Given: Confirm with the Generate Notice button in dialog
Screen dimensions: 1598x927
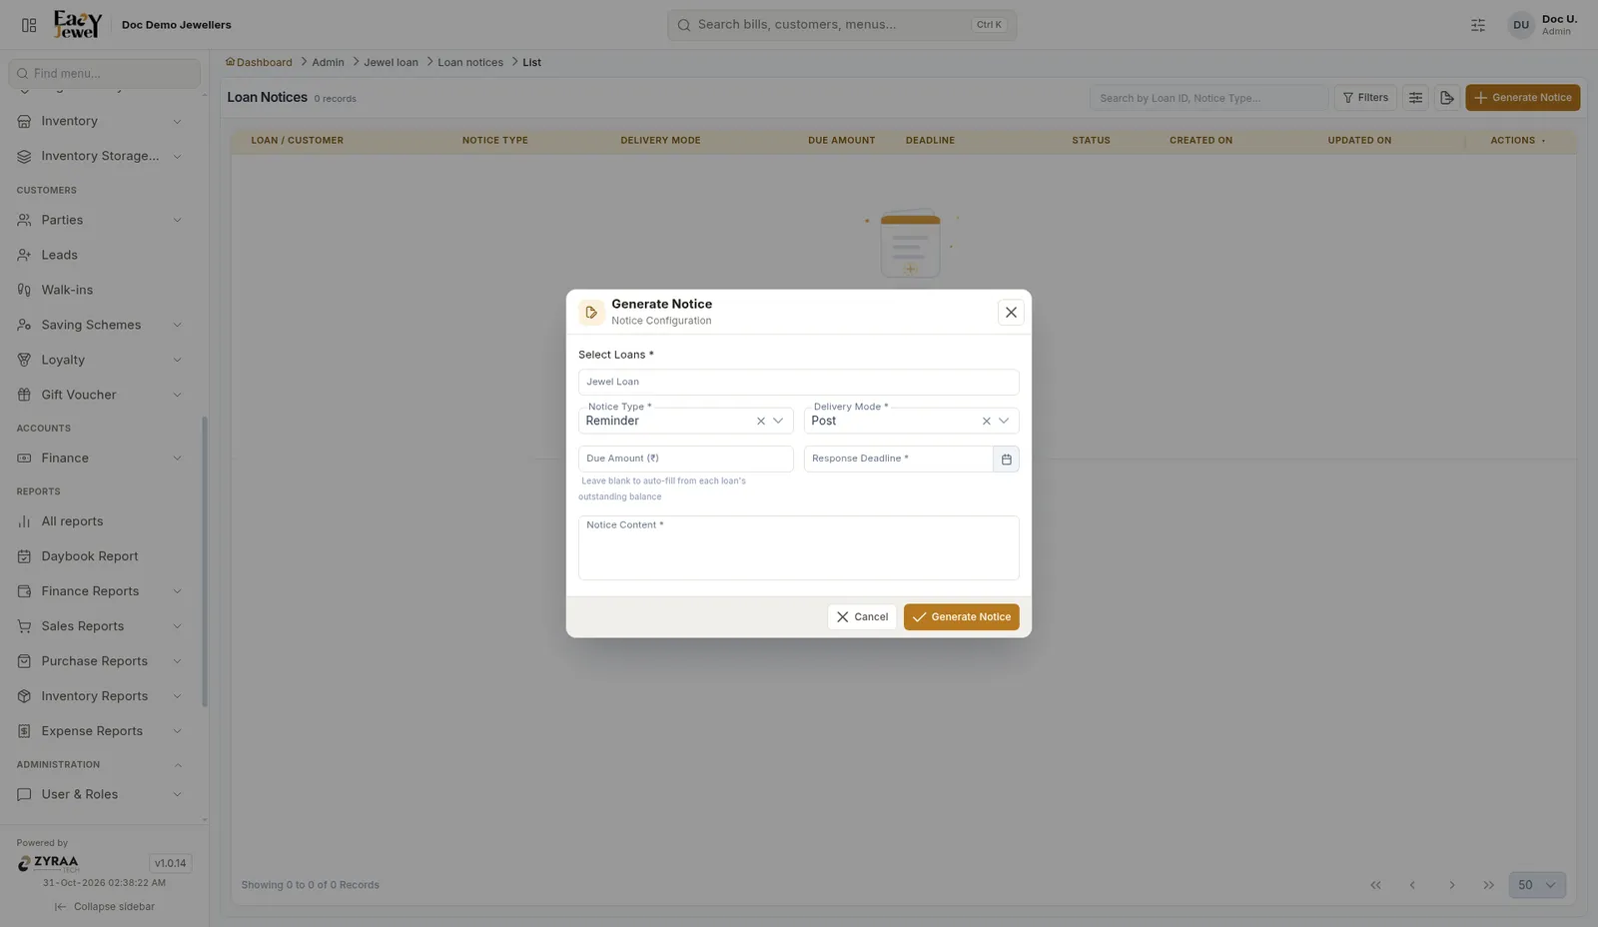Looking at the screenshot, I should point(961,617).
